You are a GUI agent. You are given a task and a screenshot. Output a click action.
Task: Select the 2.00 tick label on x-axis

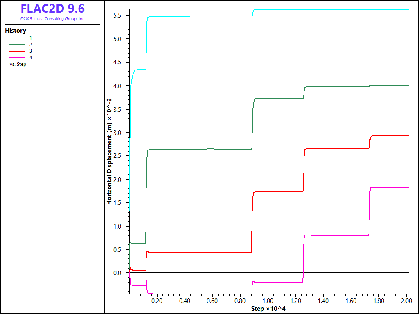click(x=406, y=301)
